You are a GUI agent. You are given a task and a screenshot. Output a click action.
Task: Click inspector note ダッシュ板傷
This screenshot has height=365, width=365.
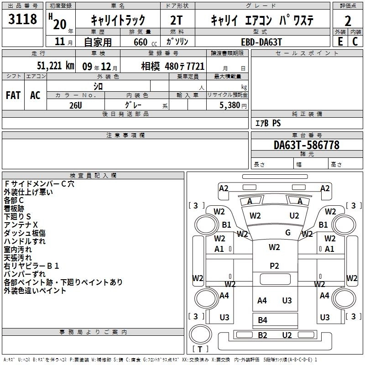pos(25,233)
